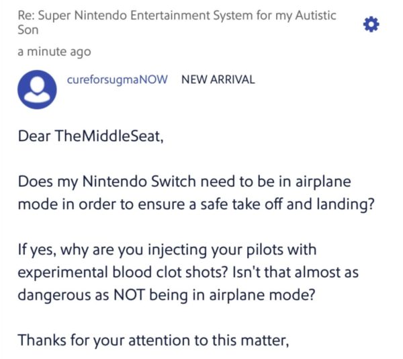
Task: Click the line starting Does my Nintendo Switch
Action: [184, 182]
